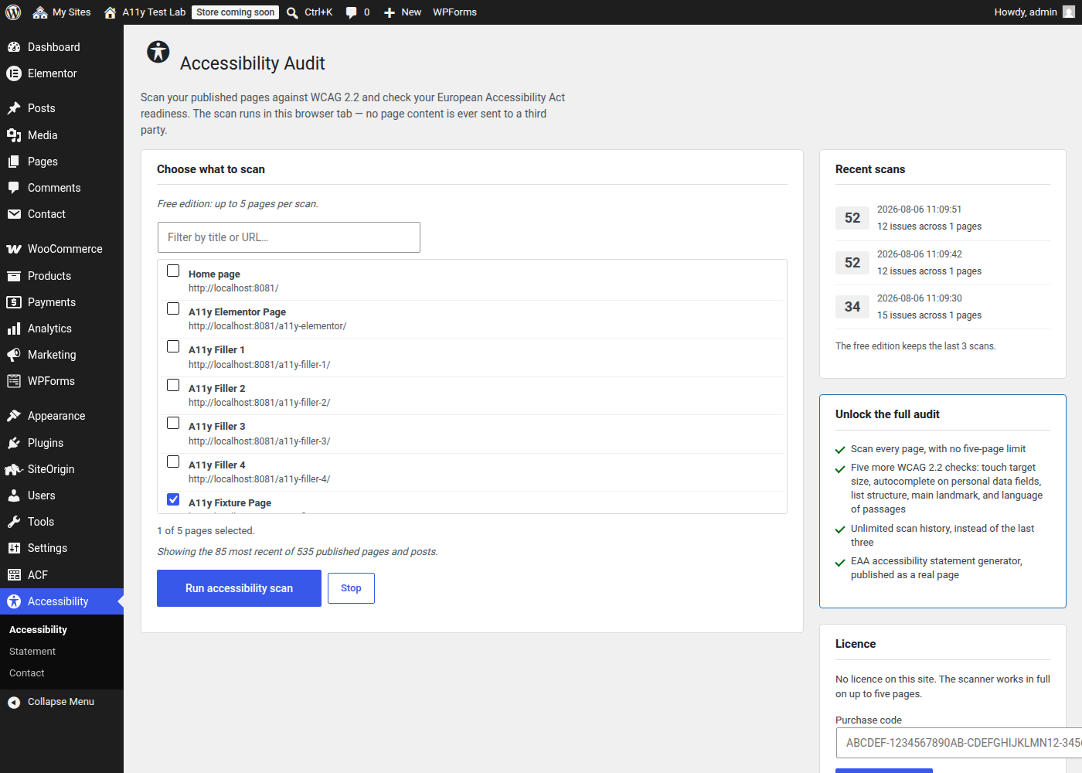
Task: Click the Purchase code input field
Action: pyautogui.click(x=958, y=743)
